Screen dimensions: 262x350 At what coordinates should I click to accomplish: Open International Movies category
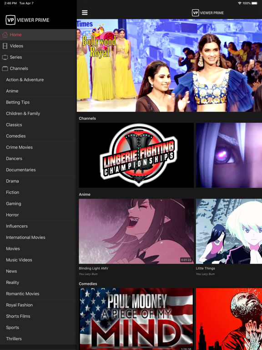pyautogui.click(x=38, y=237)
